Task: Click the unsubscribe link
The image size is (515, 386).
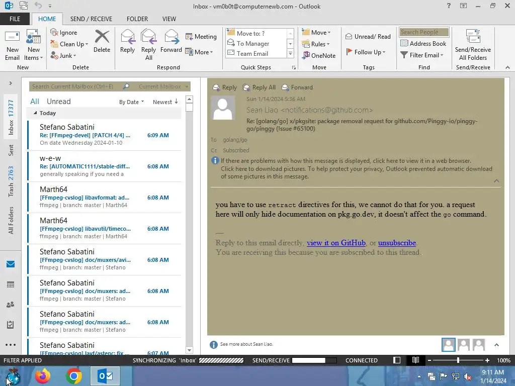Action: tap(397, 243)
